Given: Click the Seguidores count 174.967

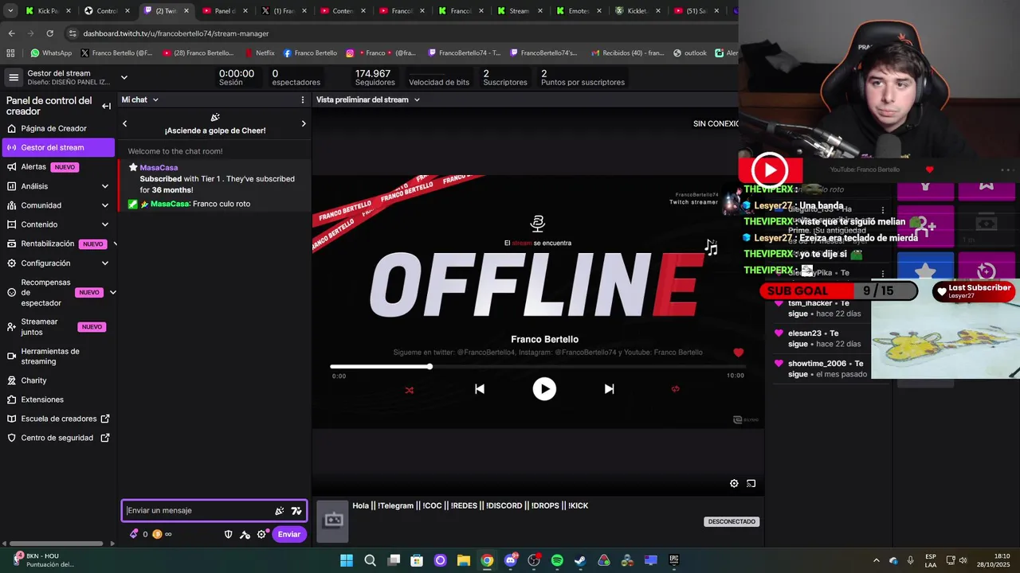Looking at the screenshot, I should (373, 73).
